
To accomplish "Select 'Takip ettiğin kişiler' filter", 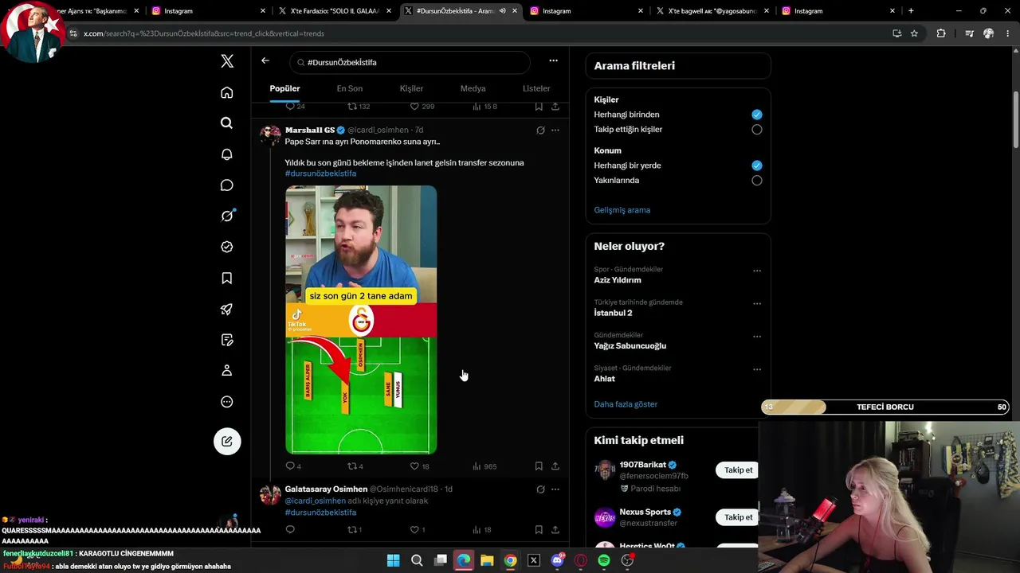I will pyautogui.click(x=756, y=130).
